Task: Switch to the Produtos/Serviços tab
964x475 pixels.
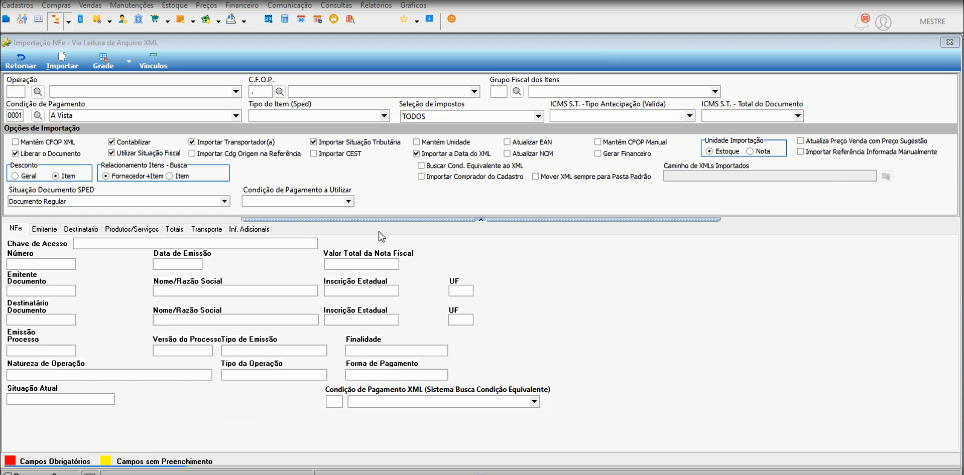Action: [132, 229]
